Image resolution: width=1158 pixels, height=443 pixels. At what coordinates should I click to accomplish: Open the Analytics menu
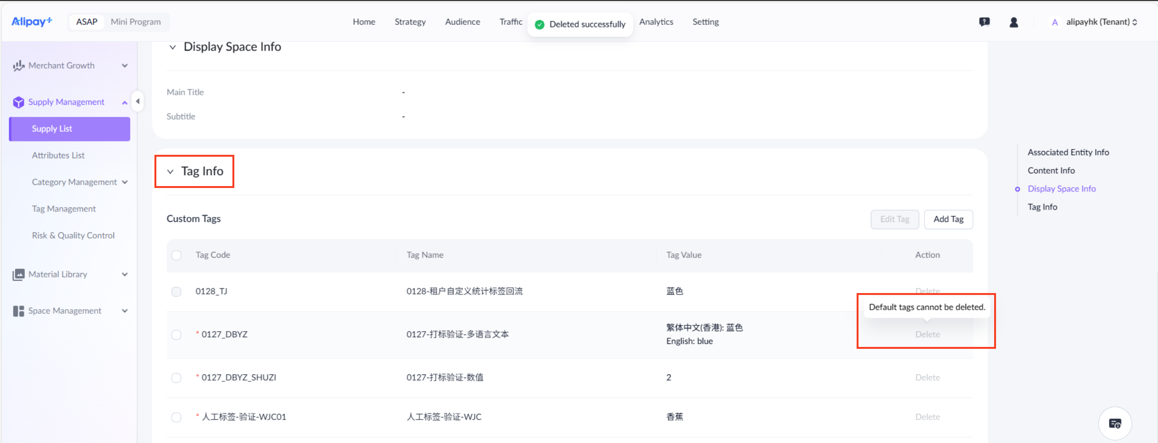656,21
